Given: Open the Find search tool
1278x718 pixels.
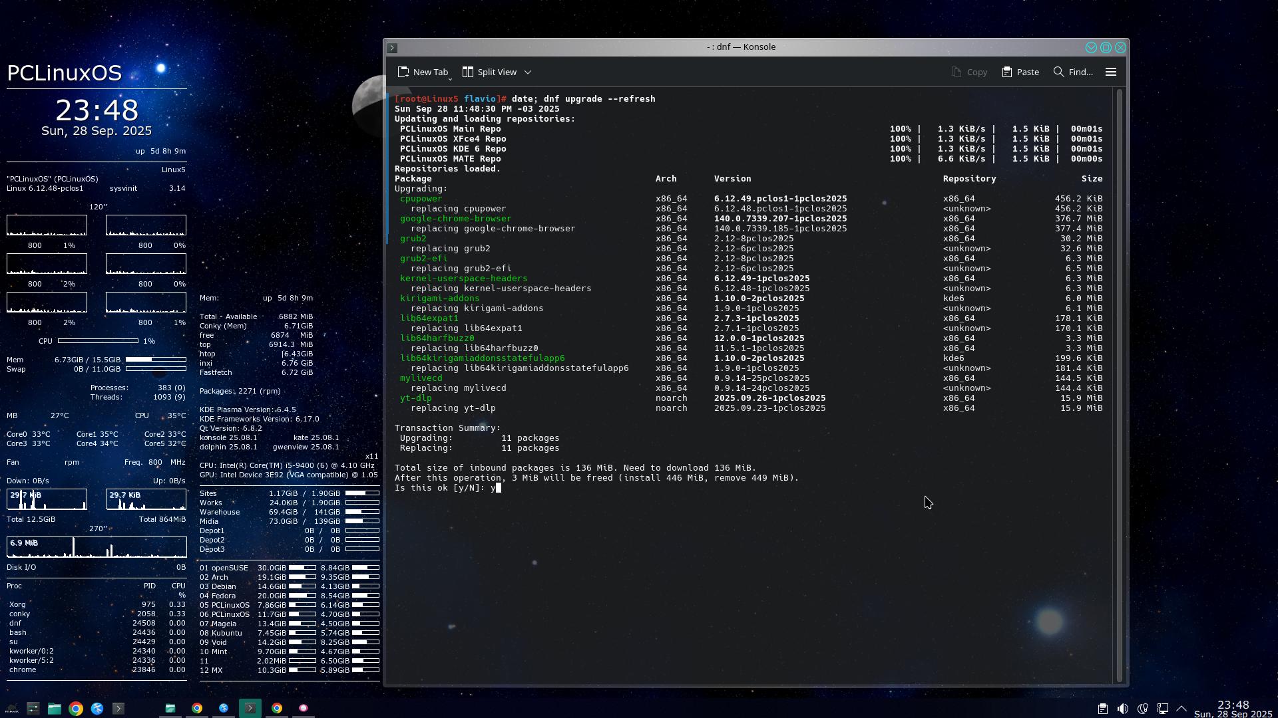Looking at the screenshot, I should [1073, 72].
